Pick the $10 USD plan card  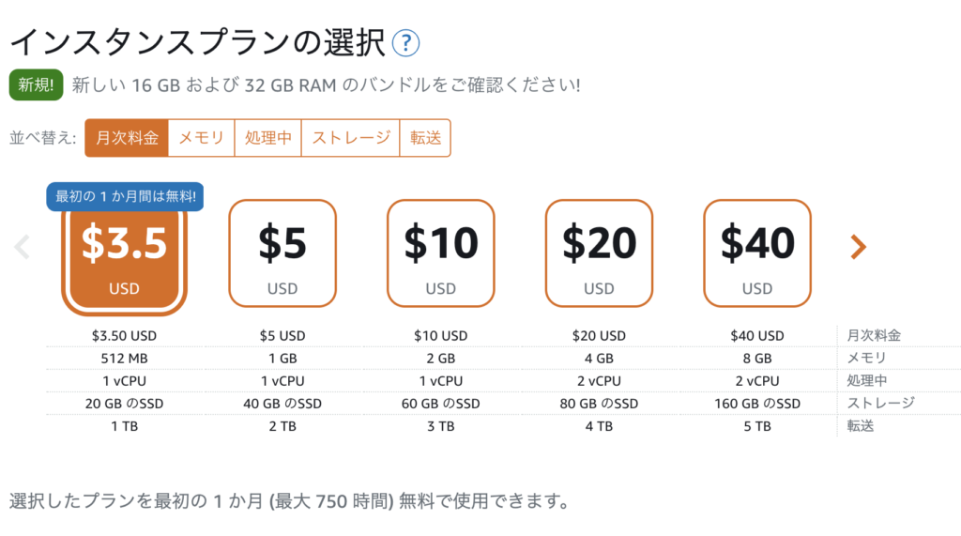coord(441,253)
